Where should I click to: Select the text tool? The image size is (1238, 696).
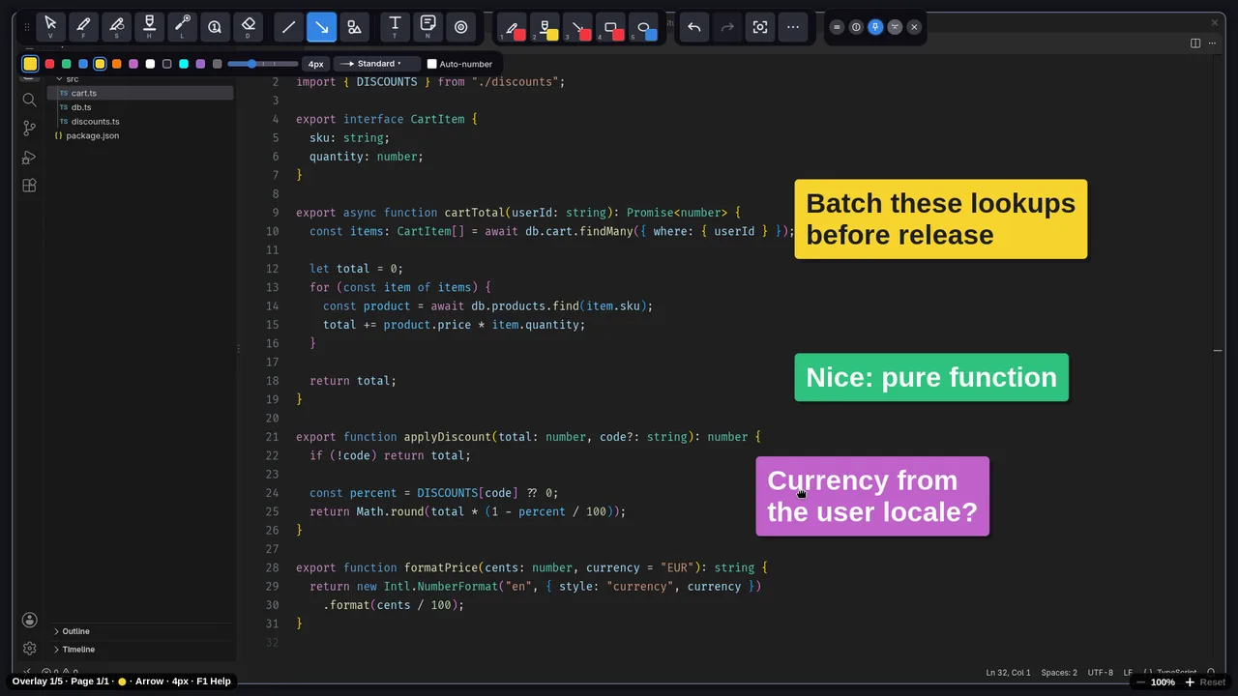click(395, 27)
